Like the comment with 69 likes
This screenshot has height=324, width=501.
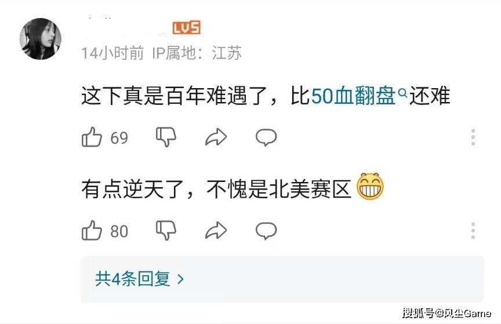(x=92, y=137)
